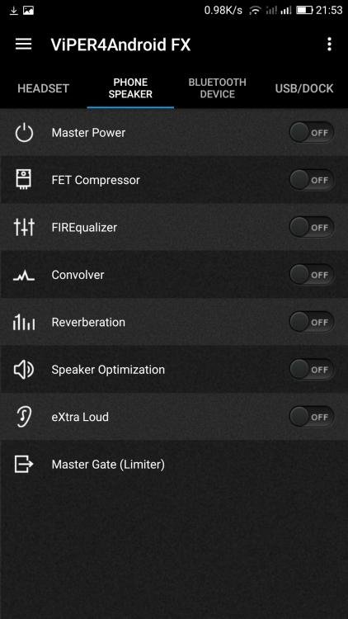Enable the Master Power switch
Viewport: 348px width, 619px height.
pos(312,133)
